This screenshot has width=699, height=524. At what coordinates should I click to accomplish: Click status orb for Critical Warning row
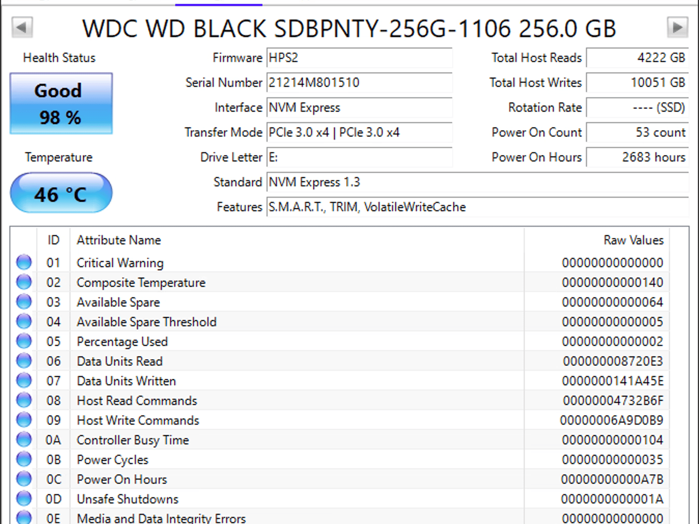[x=24, y=262]
